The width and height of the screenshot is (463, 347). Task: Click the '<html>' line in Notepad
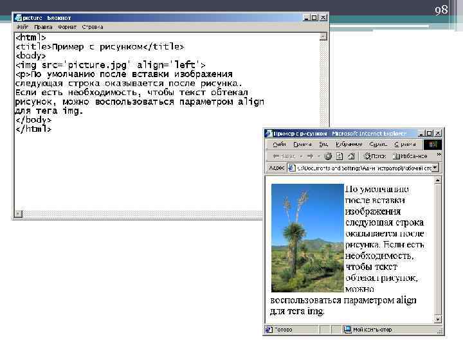click(x=31, y=37)
